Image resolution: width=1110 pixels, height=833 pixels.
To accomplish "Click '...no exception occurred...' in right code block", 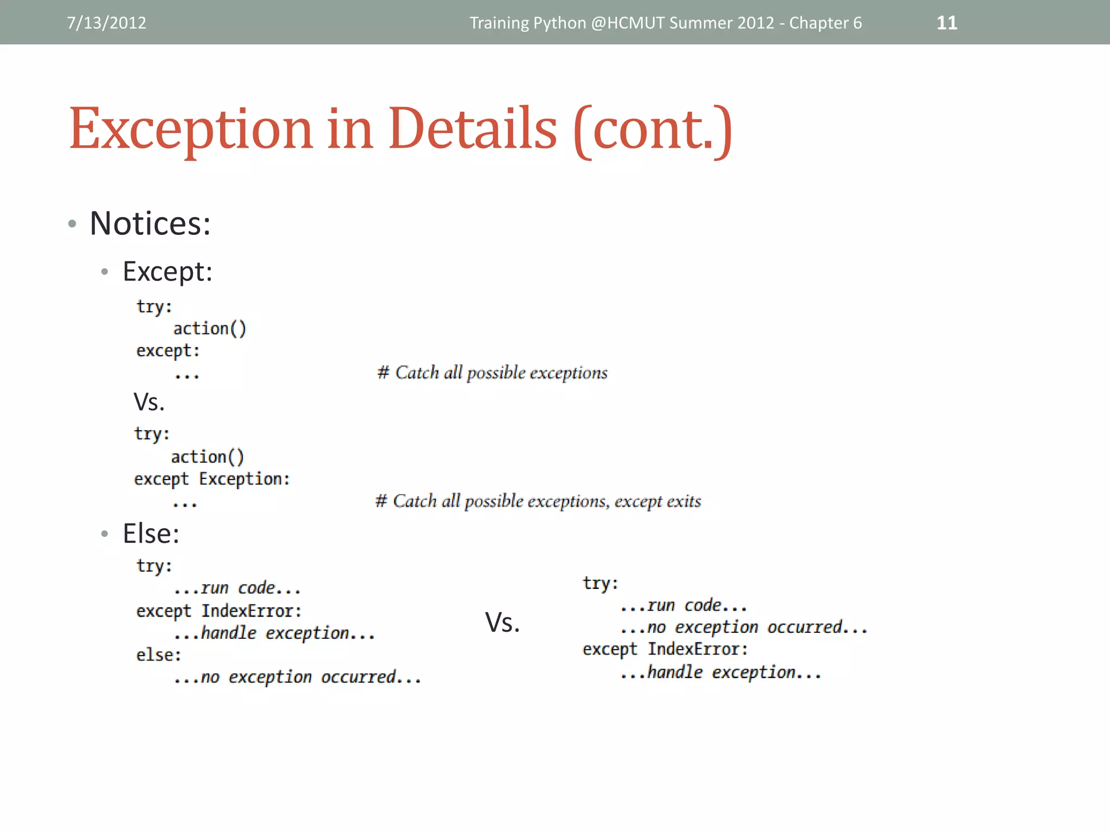I will 744,627.
